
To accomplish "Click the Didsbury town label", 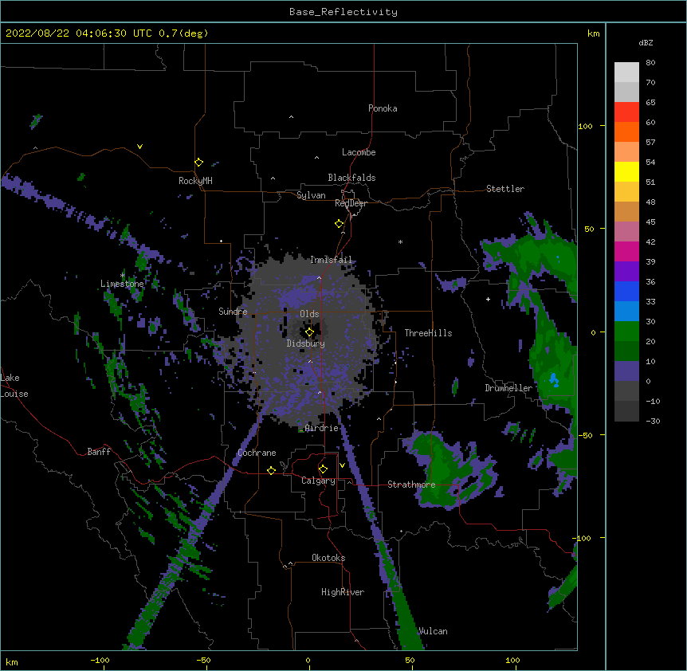I will coord(306,343).
